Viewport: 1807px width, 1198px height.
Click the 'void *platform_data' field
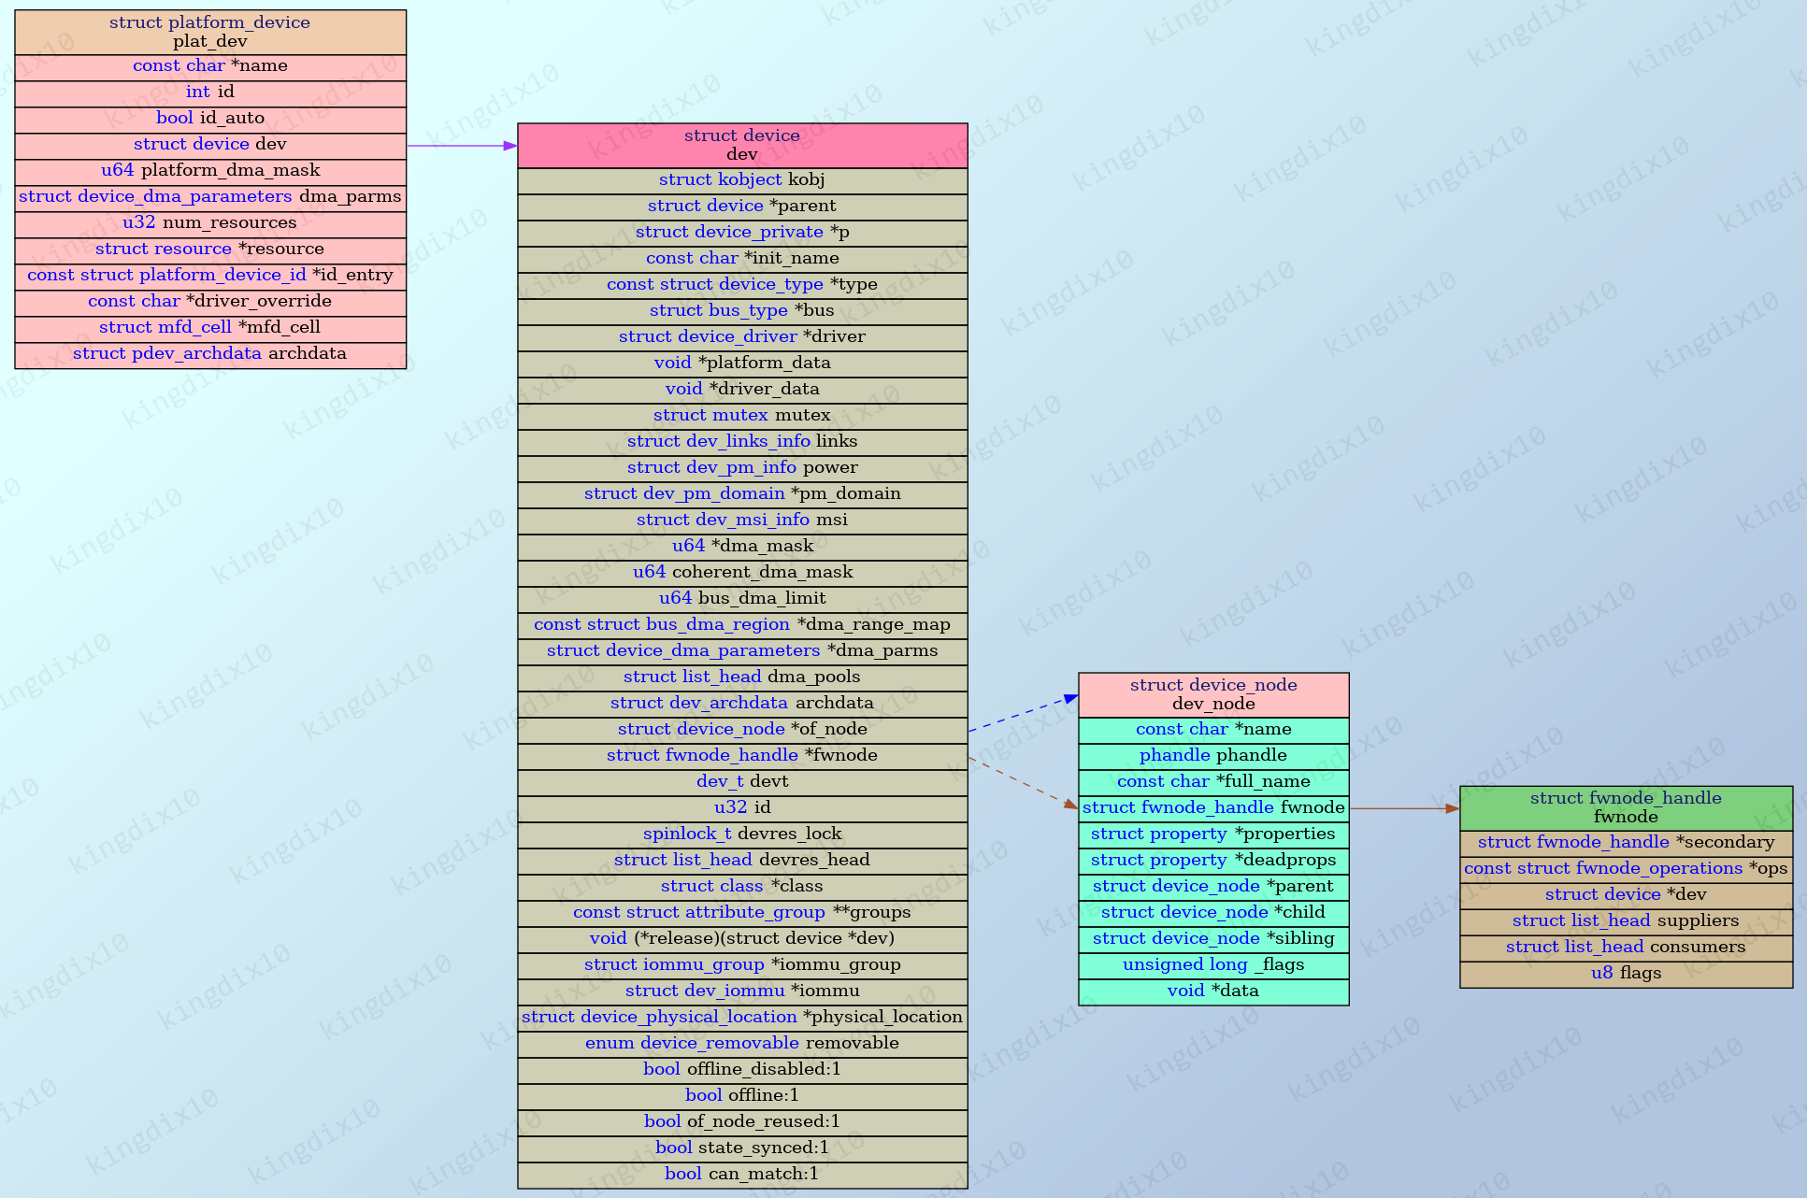(742, 364)
